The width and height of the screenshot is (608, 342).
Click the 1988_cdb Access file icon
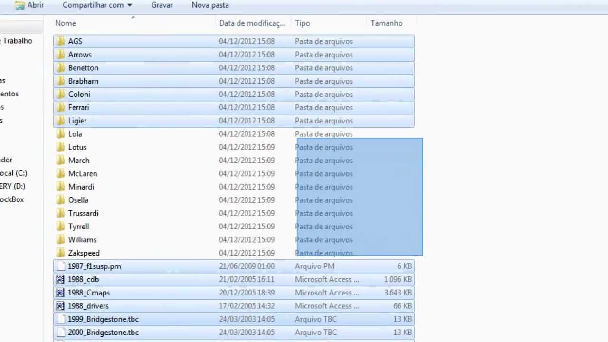click(x=60, y=280)
